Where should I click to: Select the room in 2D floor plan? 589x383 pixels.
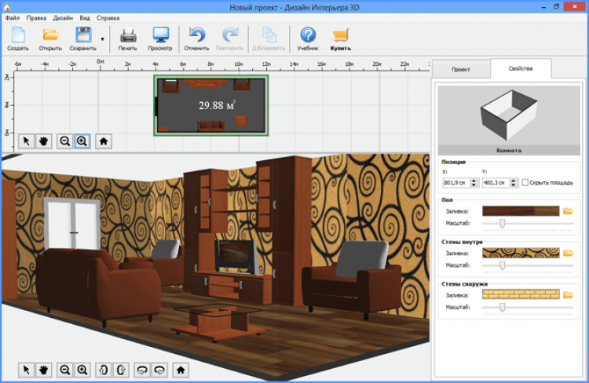(212, 105)
